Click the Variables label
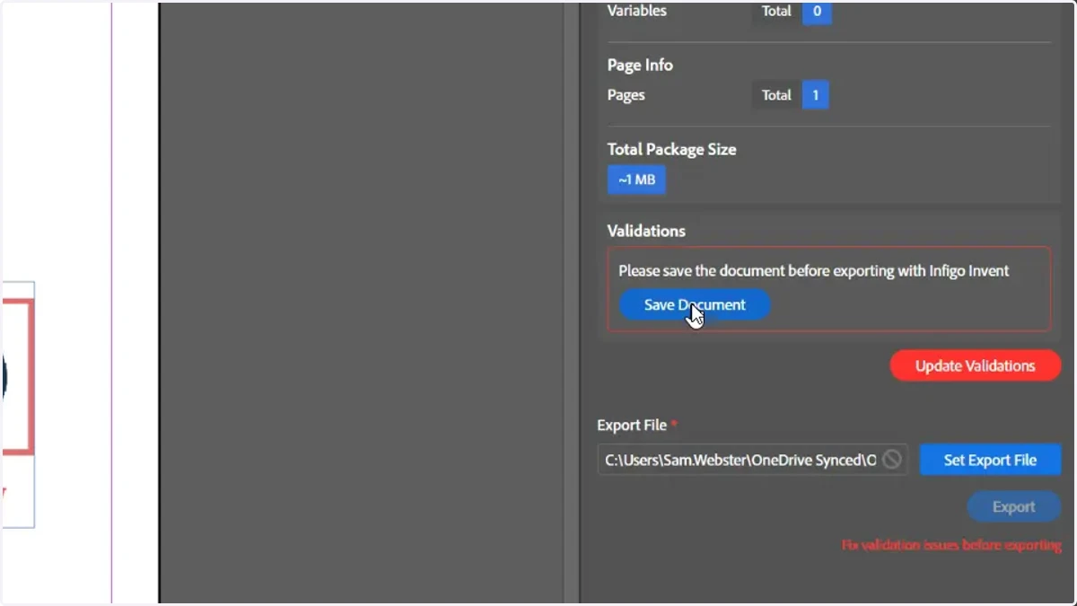This screenshot has width=1077, height=606. tap(636, 11)
